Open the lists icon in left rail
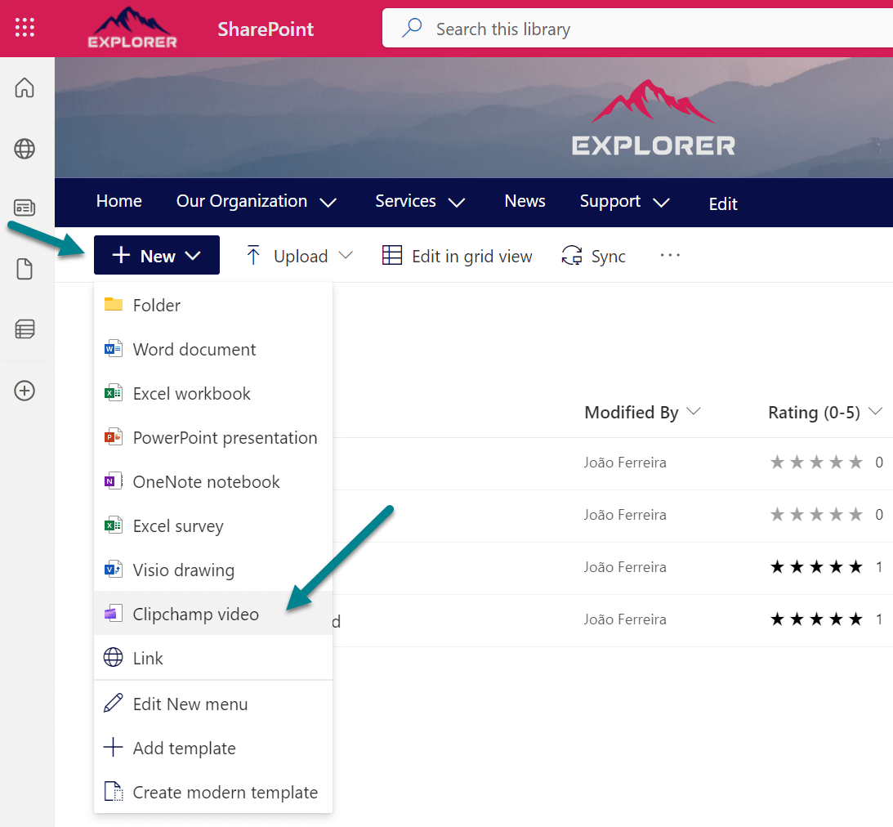The image size is (893, 827). point(25,329)
